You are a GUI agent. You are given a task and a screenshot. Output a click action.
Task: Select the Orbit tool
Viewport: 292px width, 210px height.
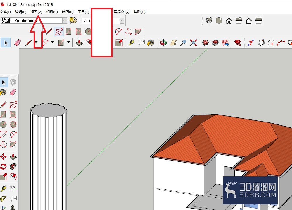click(x=163, y=43)
